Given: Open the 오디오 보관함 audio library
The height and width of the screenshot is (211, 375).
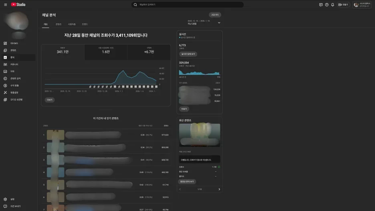Looking at the screenshot, I should tap(5, 99).
